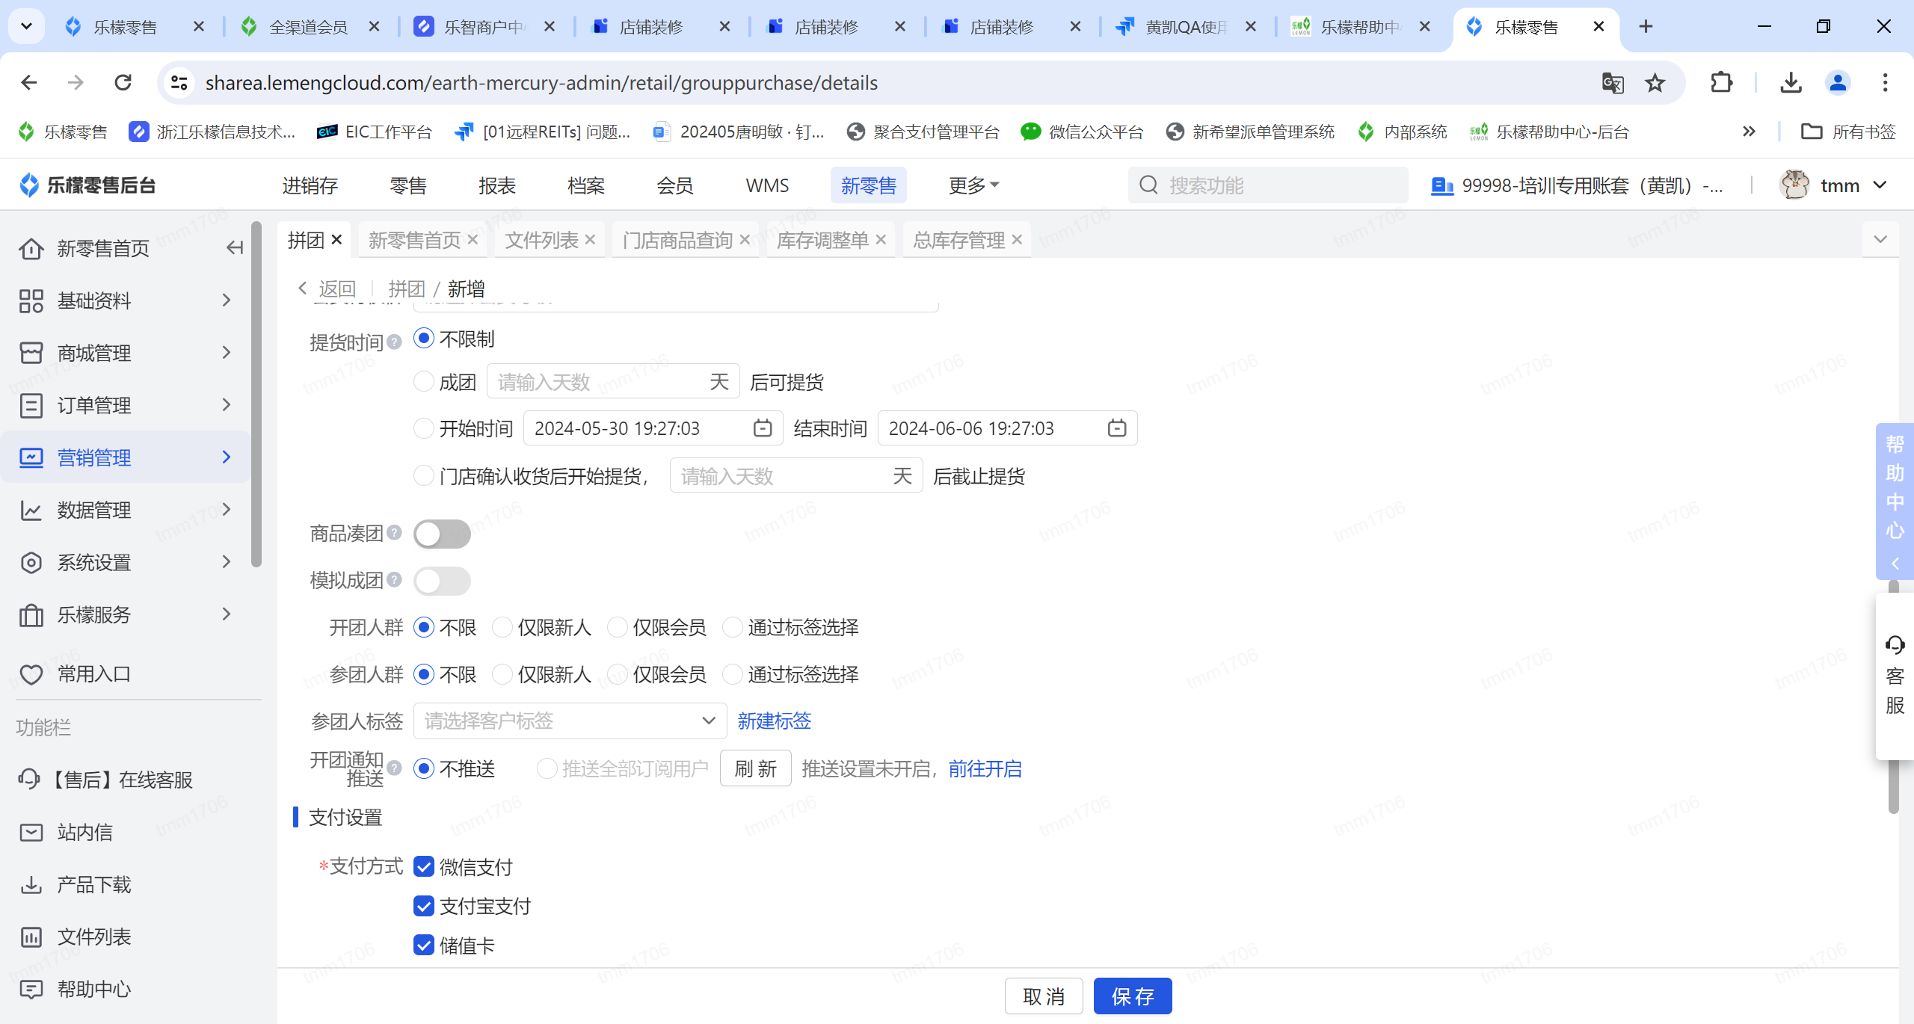Open 常用入口 heart icon
This screenshot has width=1914, height=1024.
click(31, 674)
